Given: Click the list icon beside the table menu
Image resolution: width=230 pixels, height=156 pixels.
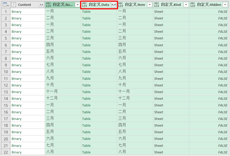Looking at the screenshot, I should (x=14, y=5).
